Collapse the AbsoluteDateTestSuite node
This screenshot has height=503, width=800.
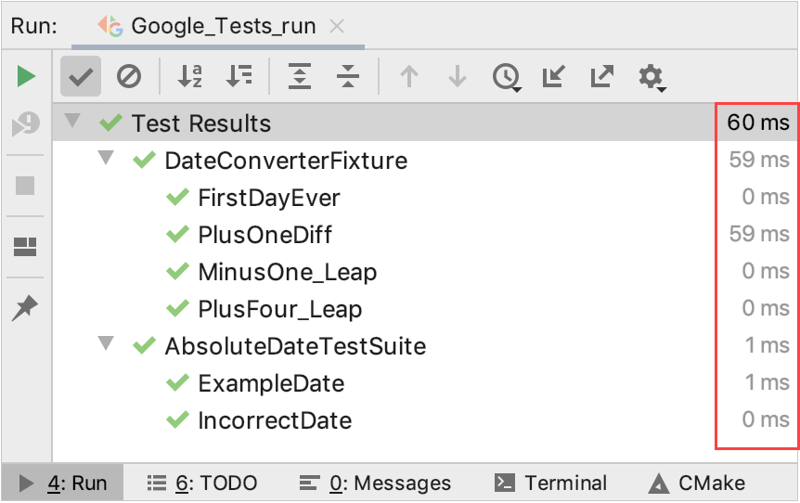tap(106, 343)
